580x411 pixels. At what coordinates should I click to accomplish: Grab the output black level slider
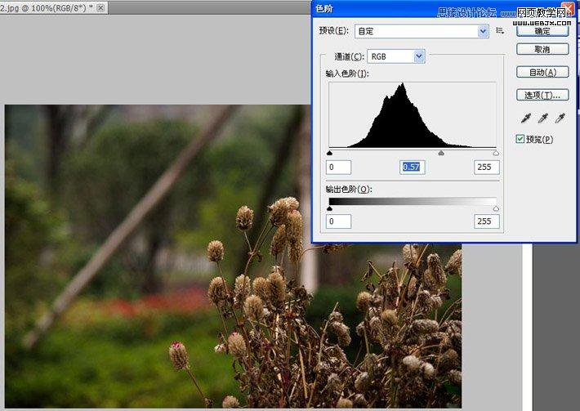[x=329, y=208]
